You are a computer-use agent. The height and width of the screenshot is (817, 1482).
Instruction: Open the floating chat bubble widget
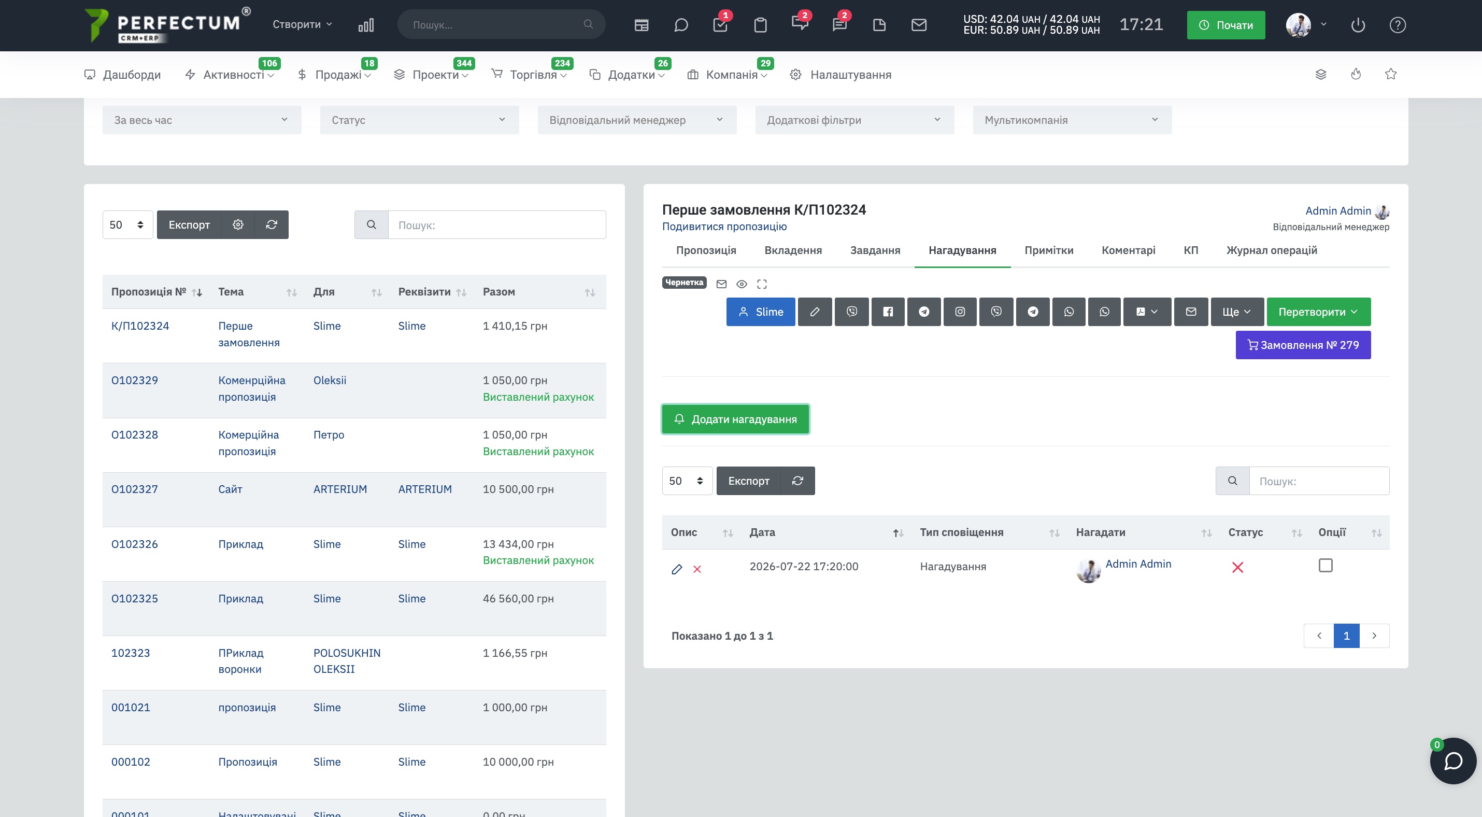(x=1452, y=760)
